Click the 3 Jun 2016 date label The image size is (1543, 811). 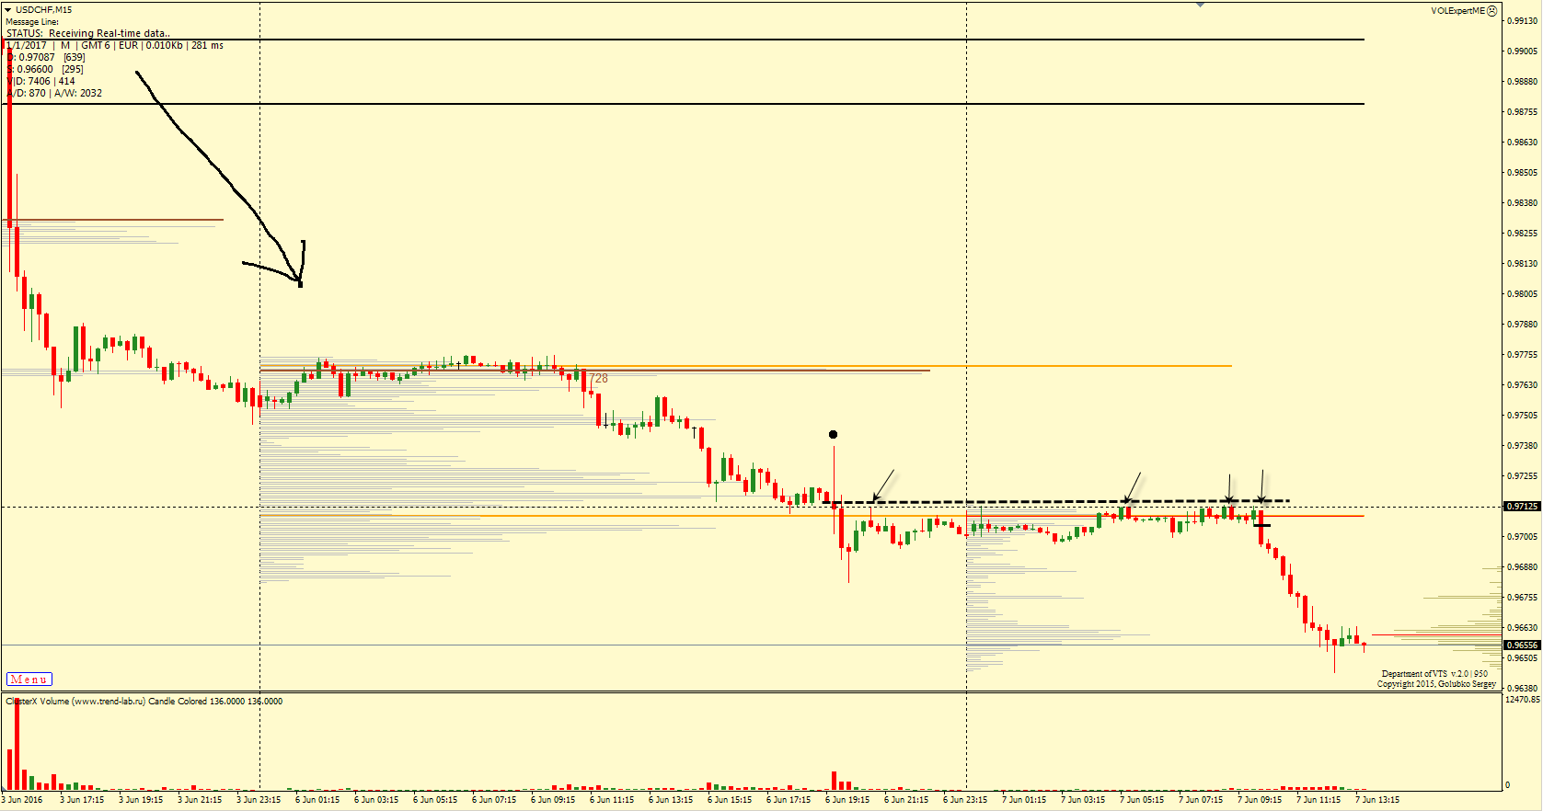point(22,800)
